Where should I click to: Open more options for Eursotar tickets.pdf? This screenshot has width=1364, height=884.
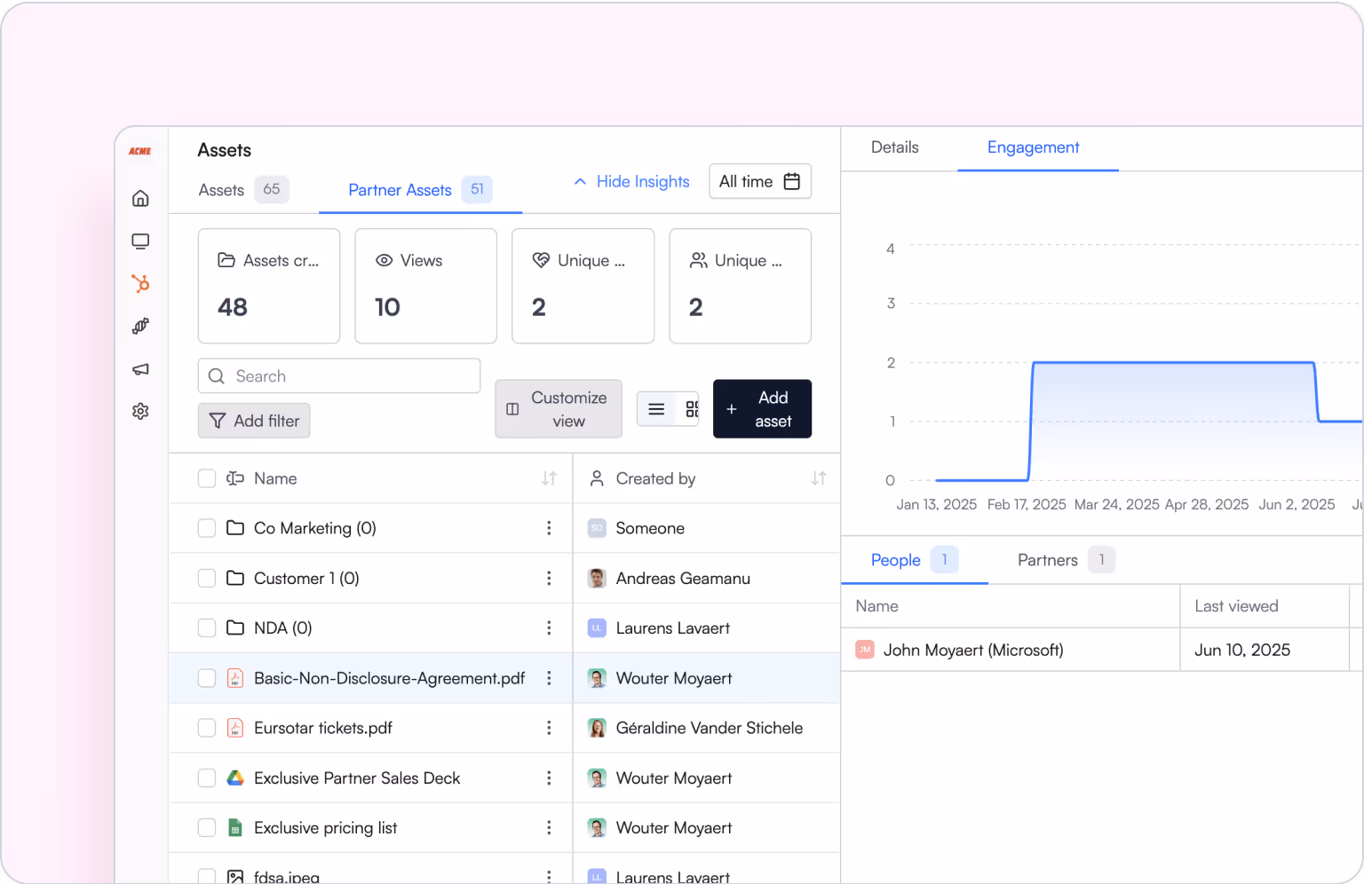coord(549,728)
